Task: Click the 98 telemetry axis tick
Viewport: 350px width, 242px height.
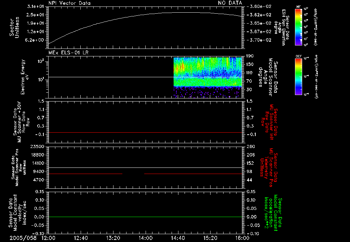Action: pos(249,172)
